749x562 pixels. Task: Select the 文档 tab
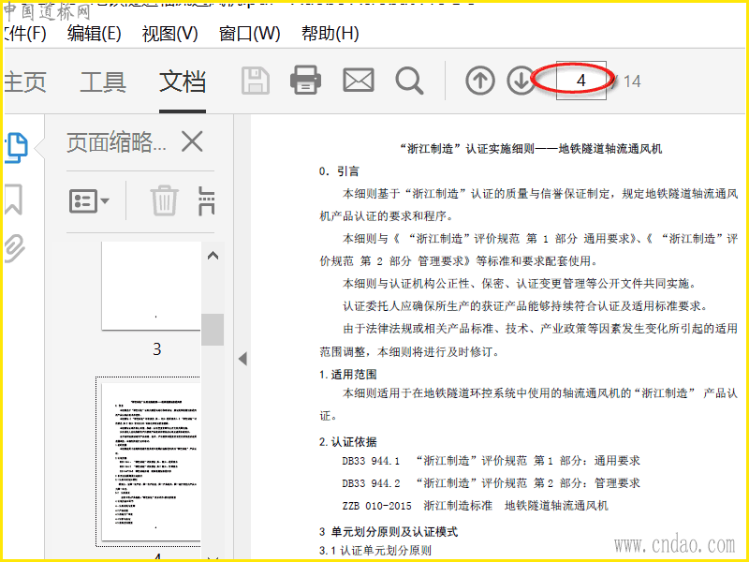(183, 81)
